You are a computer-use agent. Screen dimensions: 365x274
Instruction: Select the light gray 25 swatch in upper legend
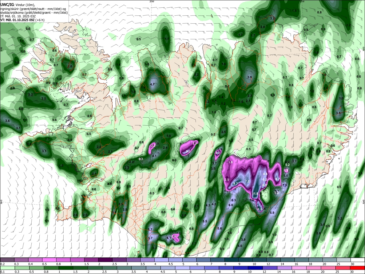click(343, 260)
